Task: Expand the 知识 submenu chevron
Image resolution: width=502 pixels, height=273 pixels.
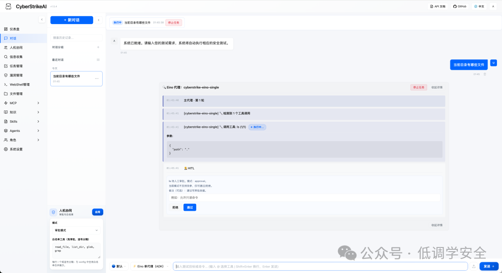Action: click(38, 112)
